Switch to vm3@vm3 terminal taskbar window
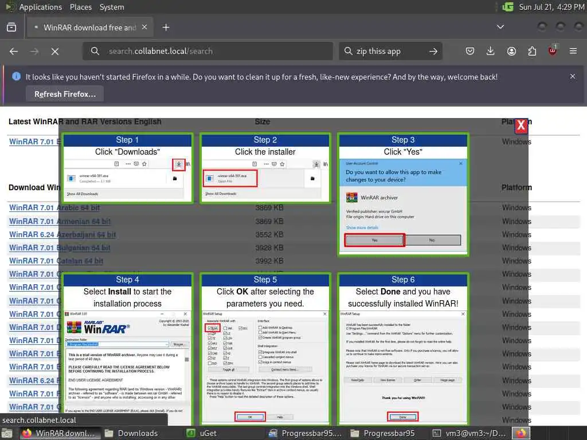Viewport: 587px width, 440px height. (469, 433)
